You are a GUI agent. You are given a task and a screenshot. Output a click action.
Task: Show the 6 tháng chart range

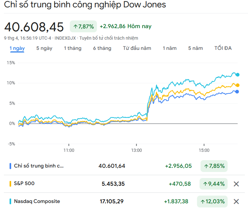pyautogui.click(x=102, y=48)
